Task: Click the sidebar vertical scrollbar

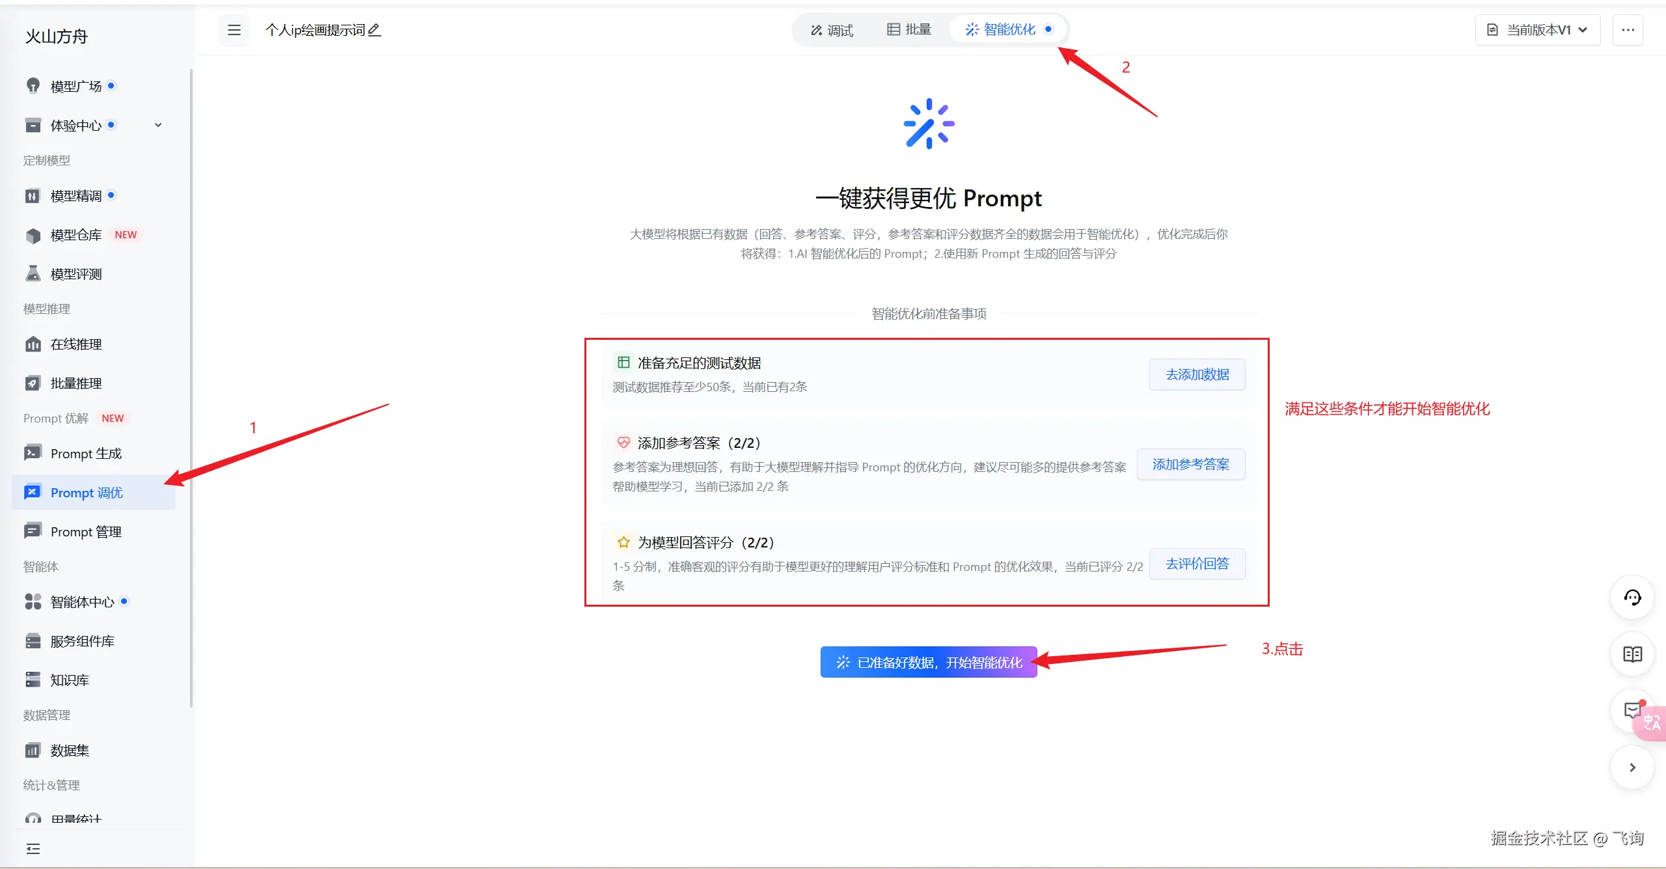Action: [x=191, y=391]
